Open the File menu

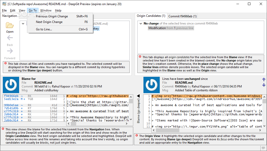click(x=4, y=10)
